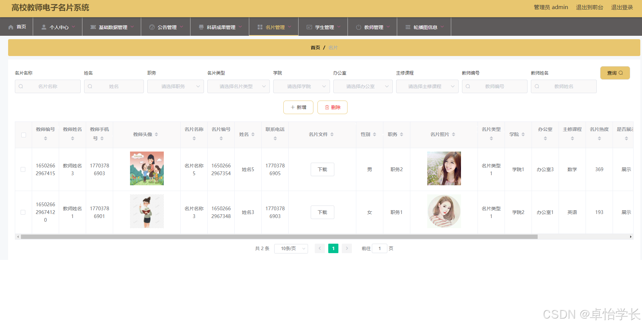Image resolution: width=642 pixels, height=325 pixels.
Task: Click the card icon beside 学生管理
Action: coord(309,27)
